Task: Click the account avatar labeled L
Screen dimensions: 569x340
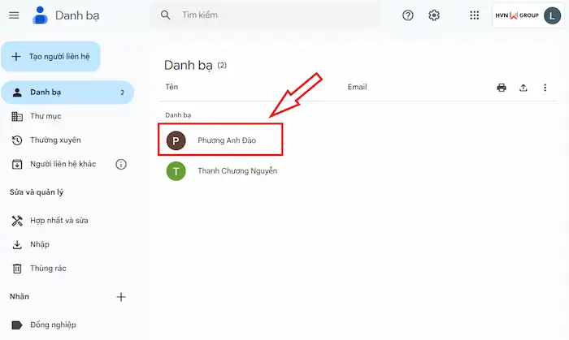Action: 552,15
